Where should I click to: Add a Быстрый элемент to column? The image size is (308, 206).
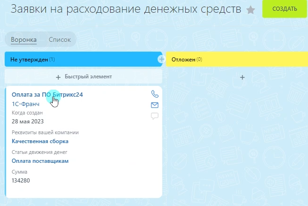[84, 76]
